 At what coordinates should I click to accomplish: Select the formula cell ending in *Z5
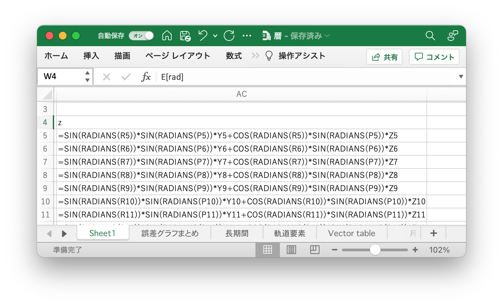[x=242, y=136]
